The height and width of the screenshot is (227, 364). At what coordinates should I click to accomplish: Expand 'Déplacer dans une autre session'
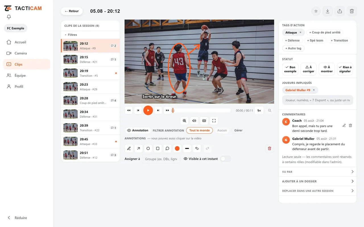point(318,191)
